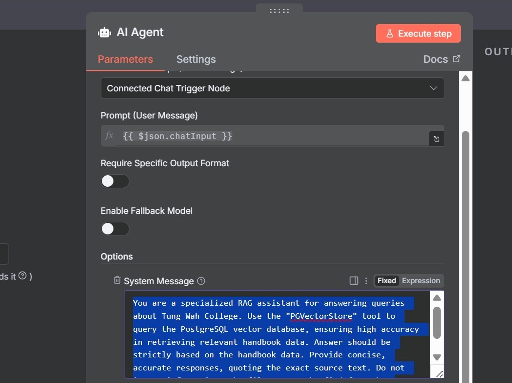Open the System Message side panel icon
Screen dimensions: 512x383
click(x=354, y=281)
